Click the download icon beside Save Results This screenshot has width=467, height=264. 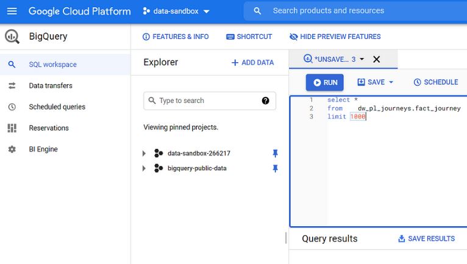tap(402, 238)
